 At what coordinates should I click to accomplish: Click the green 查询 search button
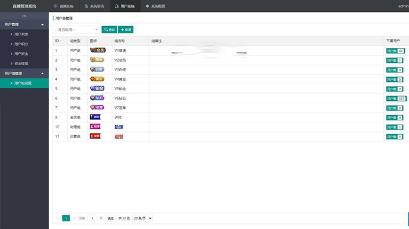(109, 30)
